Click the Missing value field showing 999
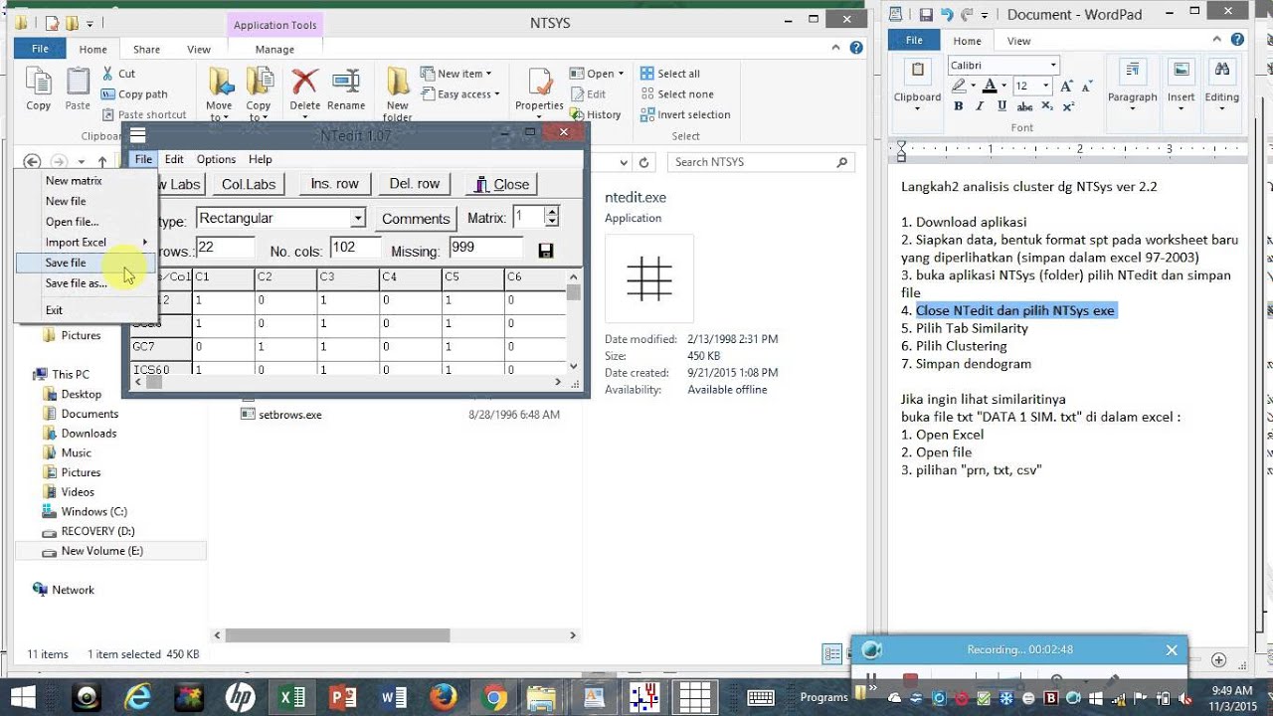 485,249
